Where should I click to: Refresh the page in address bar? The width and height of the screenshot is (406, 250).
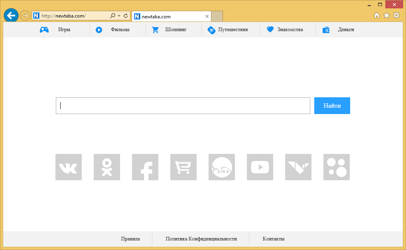coord(126,16)
